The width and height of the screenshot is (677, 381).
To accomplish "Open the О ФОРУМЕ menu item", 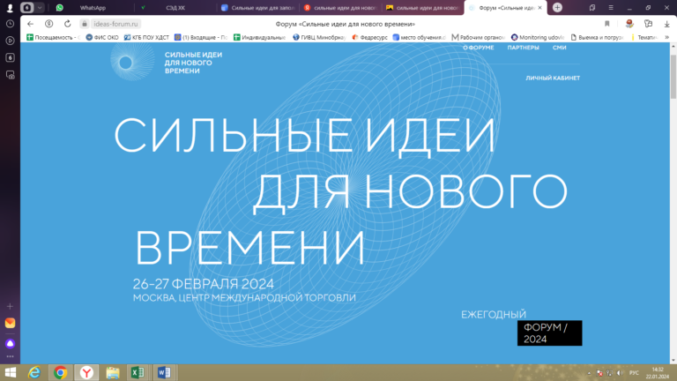I will [479, 48].
